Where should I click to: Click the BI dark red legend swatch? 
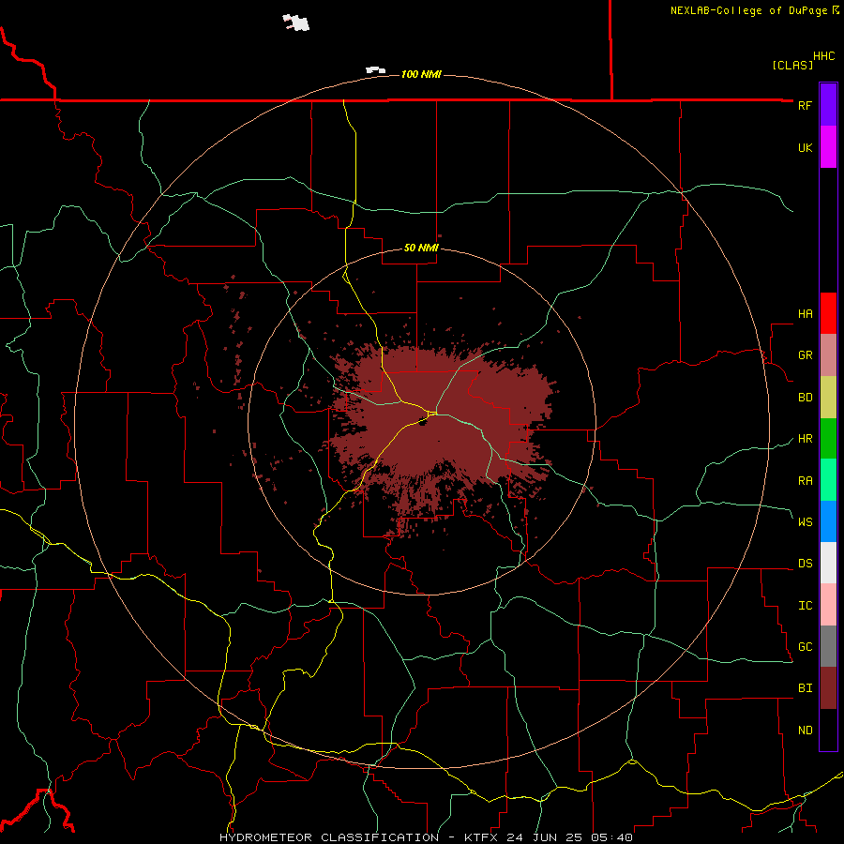(x=828, y=688)
